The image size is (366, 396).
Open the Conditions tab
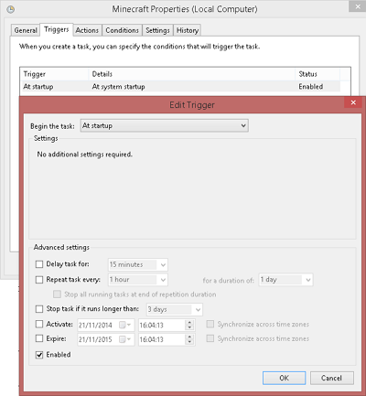tap(122, 30)
